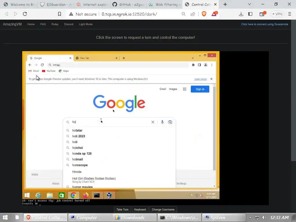Open the Home nav link

coord(31,24)
